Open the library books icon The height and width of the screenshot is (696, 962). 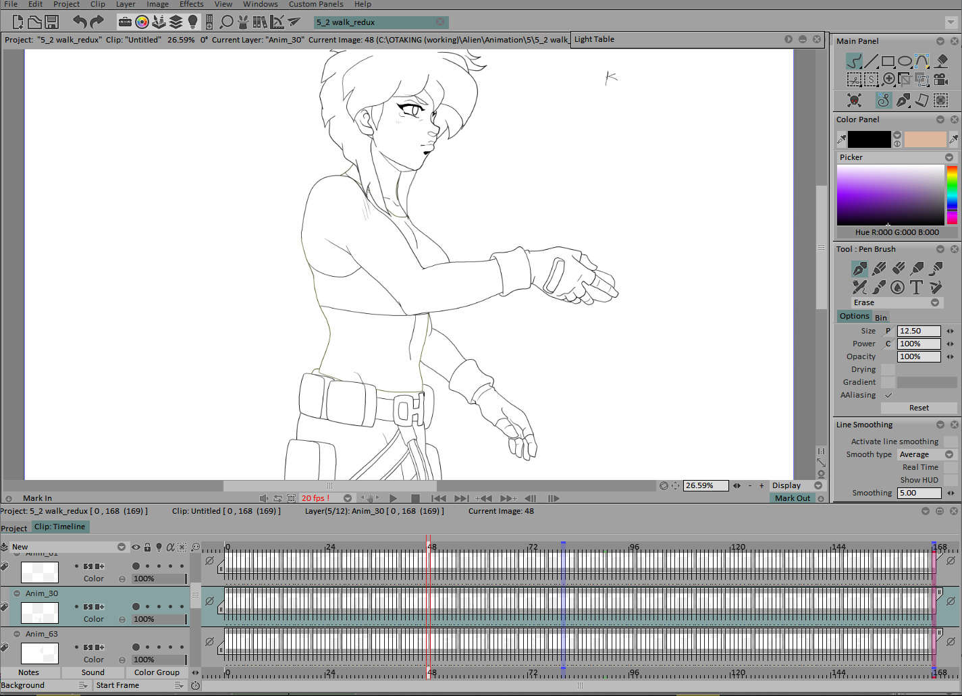tap(260, 22)
